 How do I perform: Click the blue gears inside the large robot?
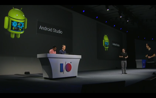[x=18, y=26]
